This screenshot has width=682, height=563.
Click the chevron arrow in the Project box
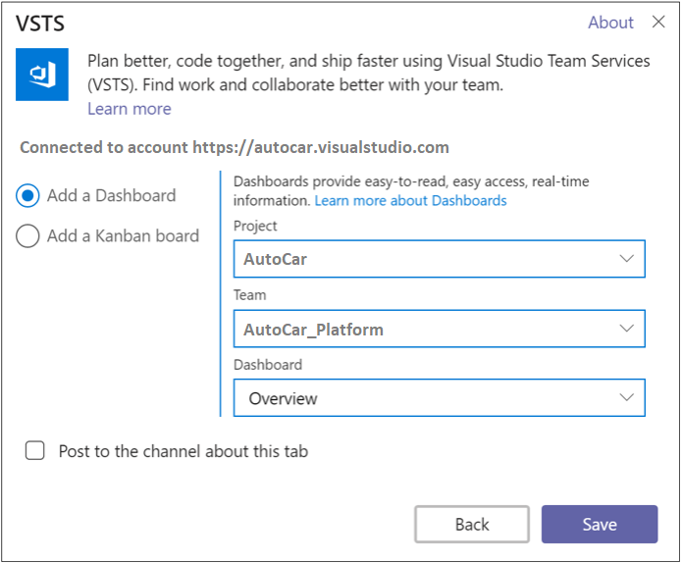click(627, 259)
